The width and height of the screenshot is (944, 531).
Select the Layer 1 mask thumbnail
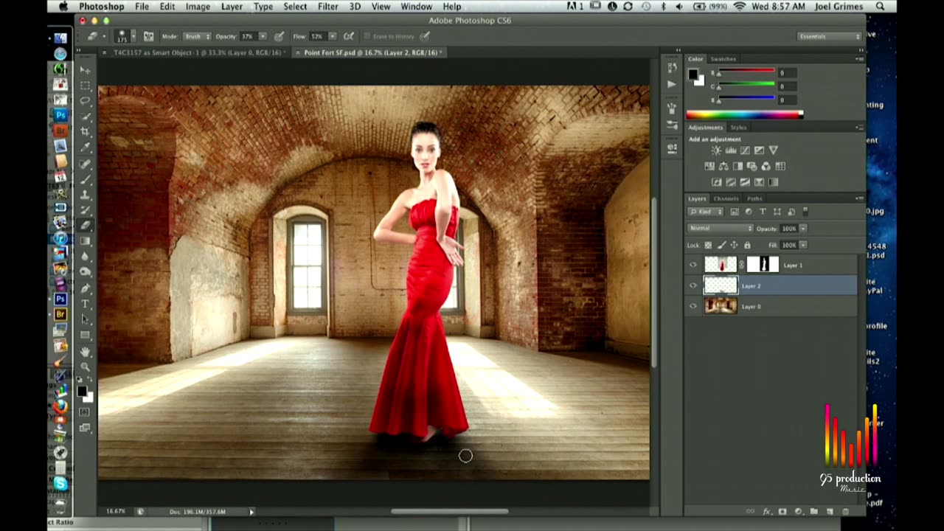pos(763,265)
